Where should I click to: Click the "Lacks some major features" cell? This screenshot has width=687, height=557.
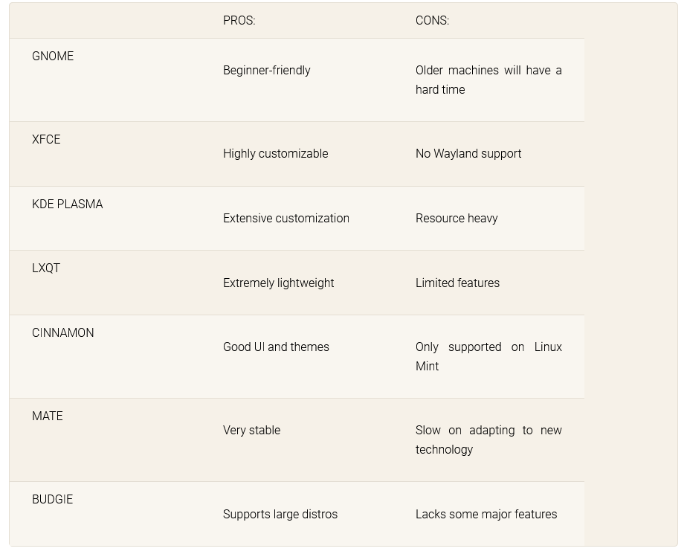pos(486,515)
